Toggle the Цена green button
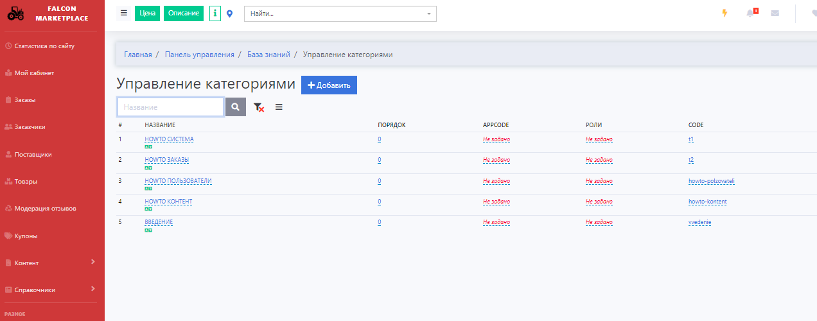This screenshot has width=817, height=321. (147, 13)
